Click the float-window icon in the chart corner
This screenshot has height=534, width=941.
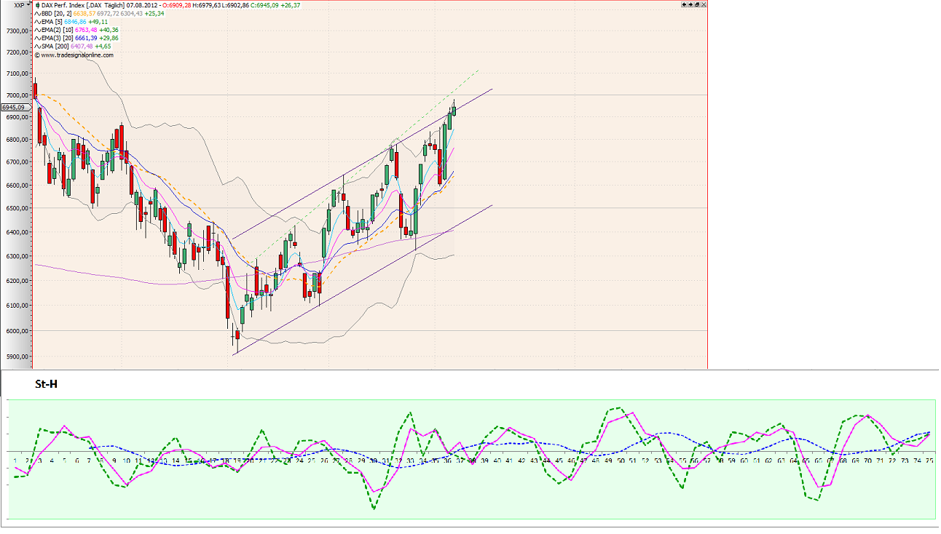pyautogui.click(x=697, y=4)
